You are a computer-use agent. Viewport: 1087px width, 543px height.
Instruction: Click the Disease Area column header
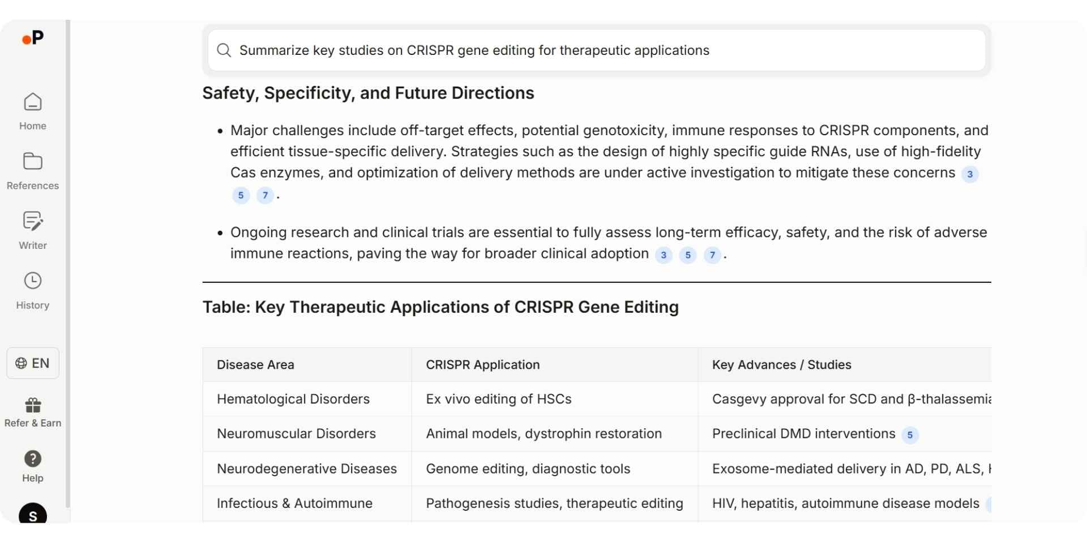tap(255, 365)
